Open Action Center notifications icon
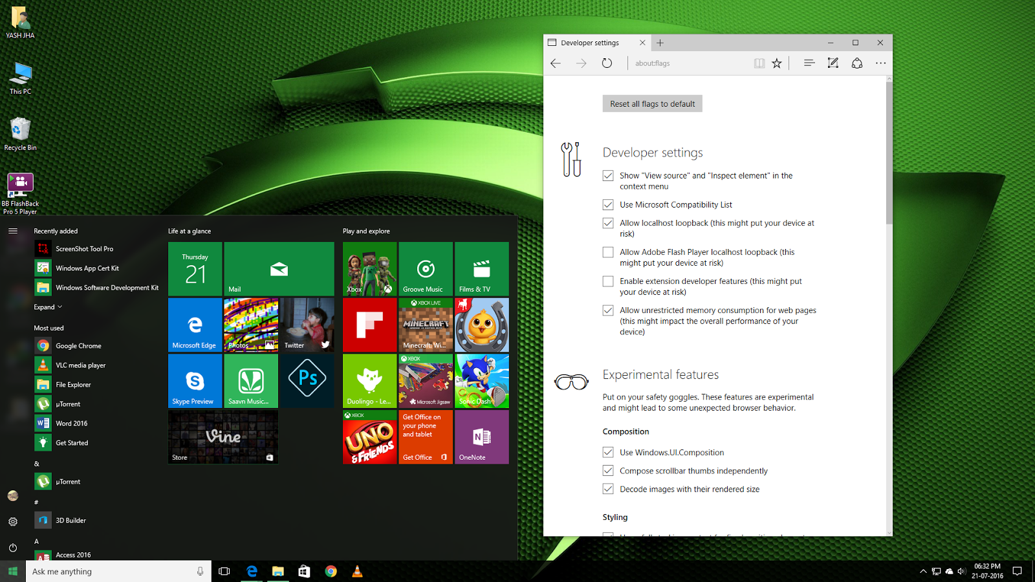The image size is (1035, 582). tap(1017, 572)
